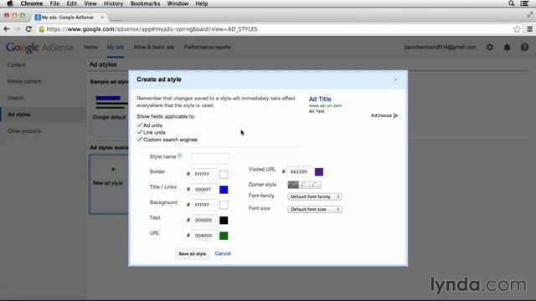Open AdSense notifications bell
Screen dimensions: 536x301
click(507, 47)
